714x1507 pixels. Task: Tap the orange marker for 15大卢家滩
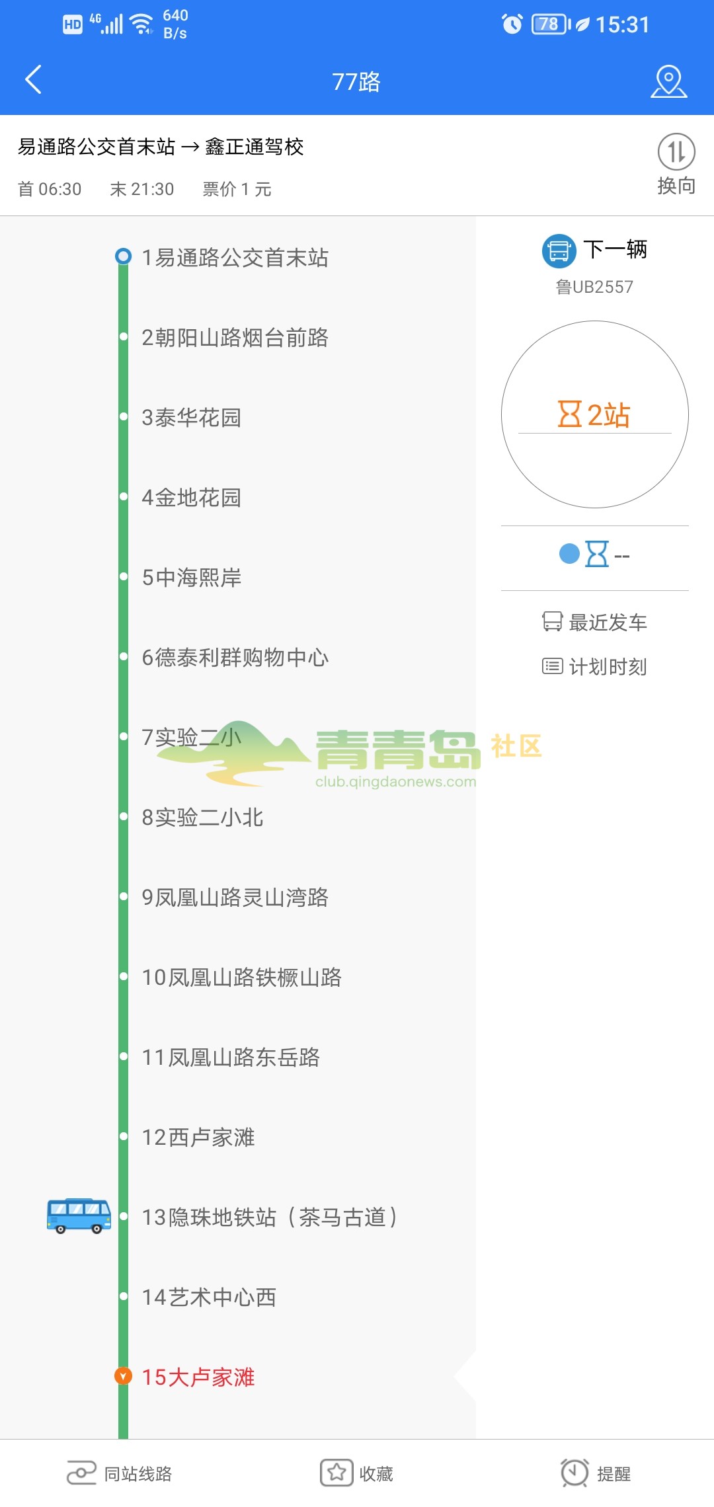[123, 1376]
